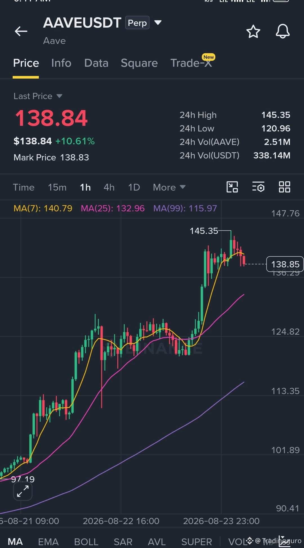Click the 124.82 price axis label
The height and width of the screenshot is (548, 304).
tap(285, 332)
